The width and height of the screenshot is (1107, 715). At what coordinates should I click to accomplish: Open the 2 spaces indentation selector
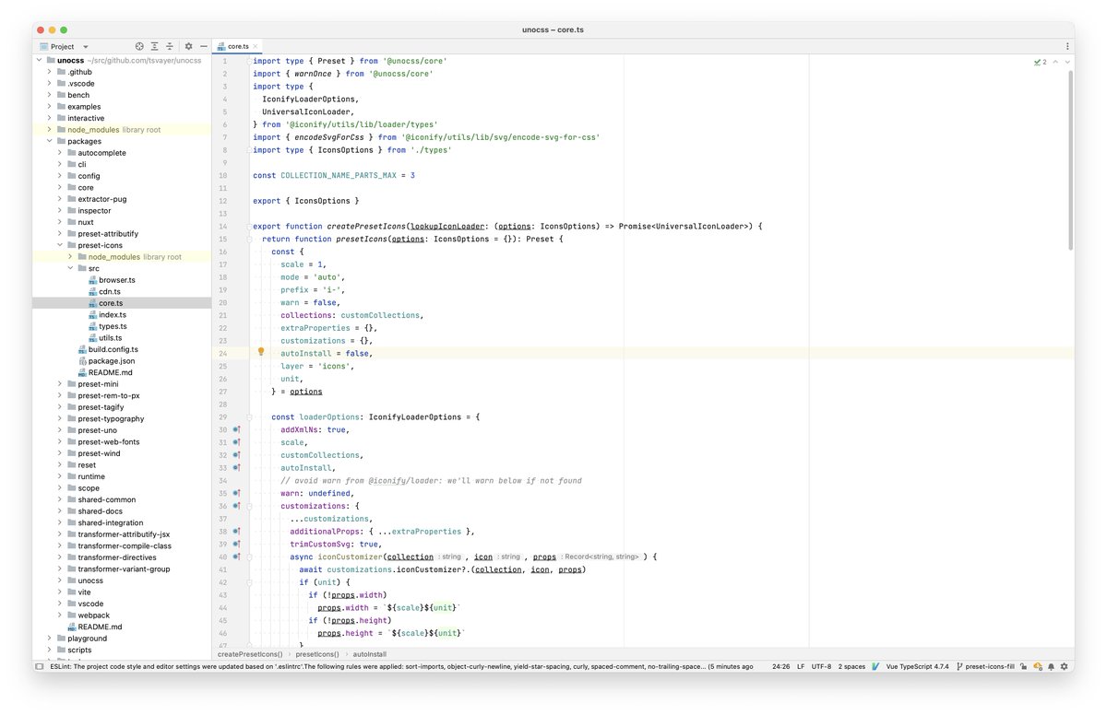851,666
